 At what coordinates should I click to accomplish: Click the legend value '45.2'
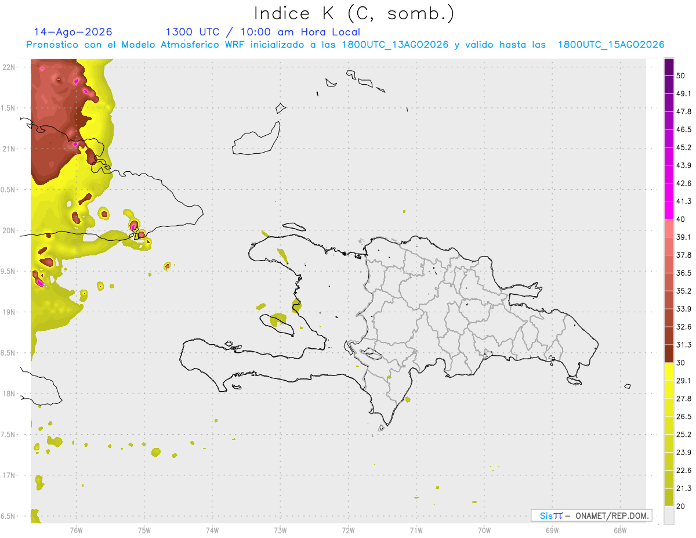point(684,147)
